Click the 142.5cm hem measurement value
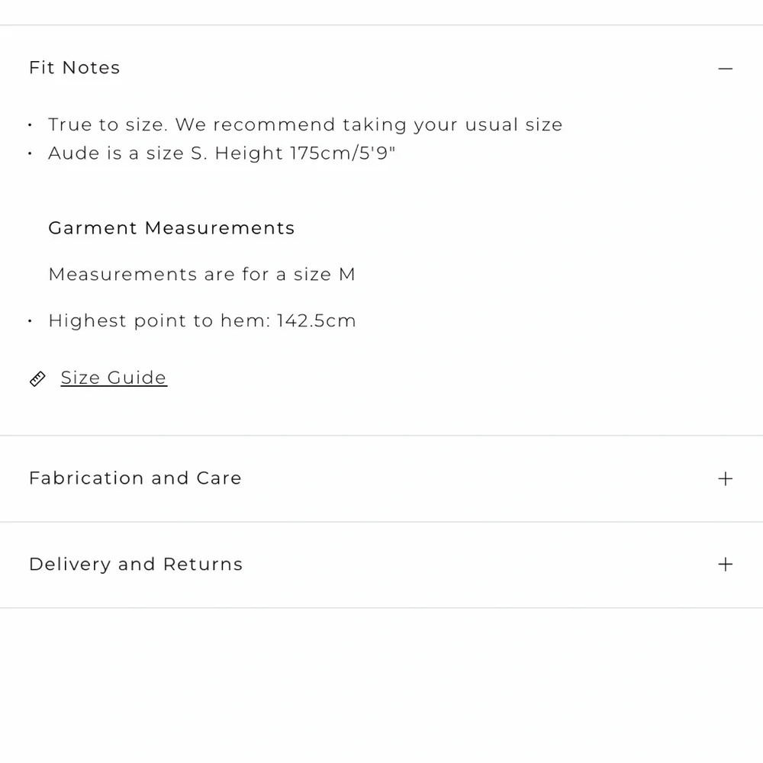Screen dimensions: 763x763 click(317, 320)
